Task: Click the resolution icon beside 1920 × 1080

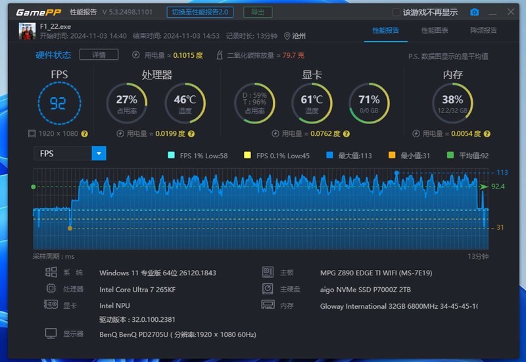Action: pyautogui.click(x=32, y=134)
